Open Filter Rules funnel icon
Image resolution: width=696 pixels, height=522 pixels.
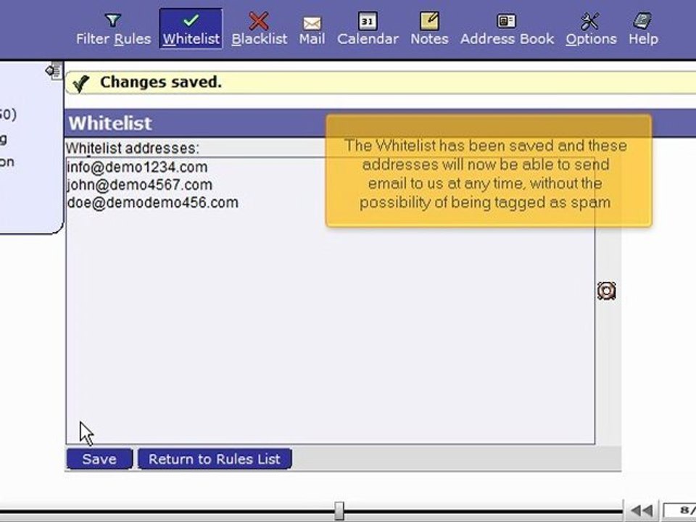[x=113, y=20]
